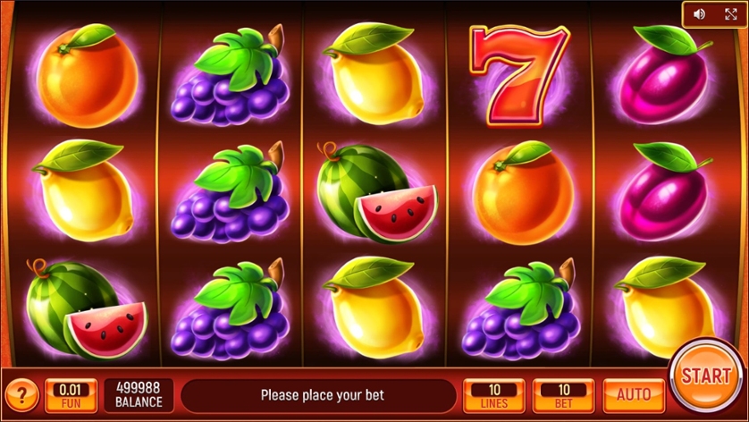Click the orange START spin button
The height and width of the screenshot is (422, 749).
point(705,376)
